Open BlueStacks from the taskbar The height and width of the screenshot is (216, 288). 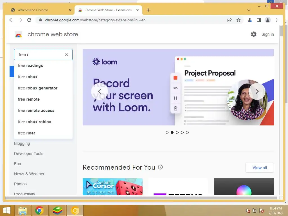pyautogui.click(x=58, y=210)
